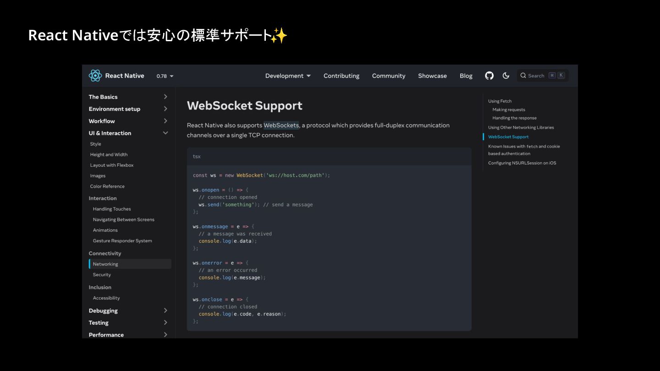Click the ws.onopen code line

click(x=220, y=190)
